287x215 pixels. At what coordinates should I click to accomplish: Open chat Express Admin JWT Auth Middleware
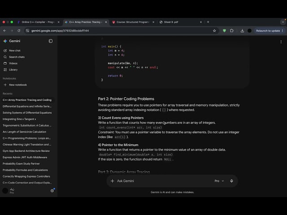pyautogui.click(x=25, y=157)
